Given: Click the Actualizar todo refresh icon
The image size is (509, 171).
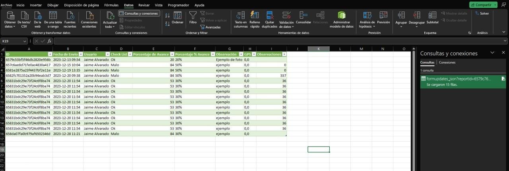Looking at the screenshot, I should click(x=110, y=16).
